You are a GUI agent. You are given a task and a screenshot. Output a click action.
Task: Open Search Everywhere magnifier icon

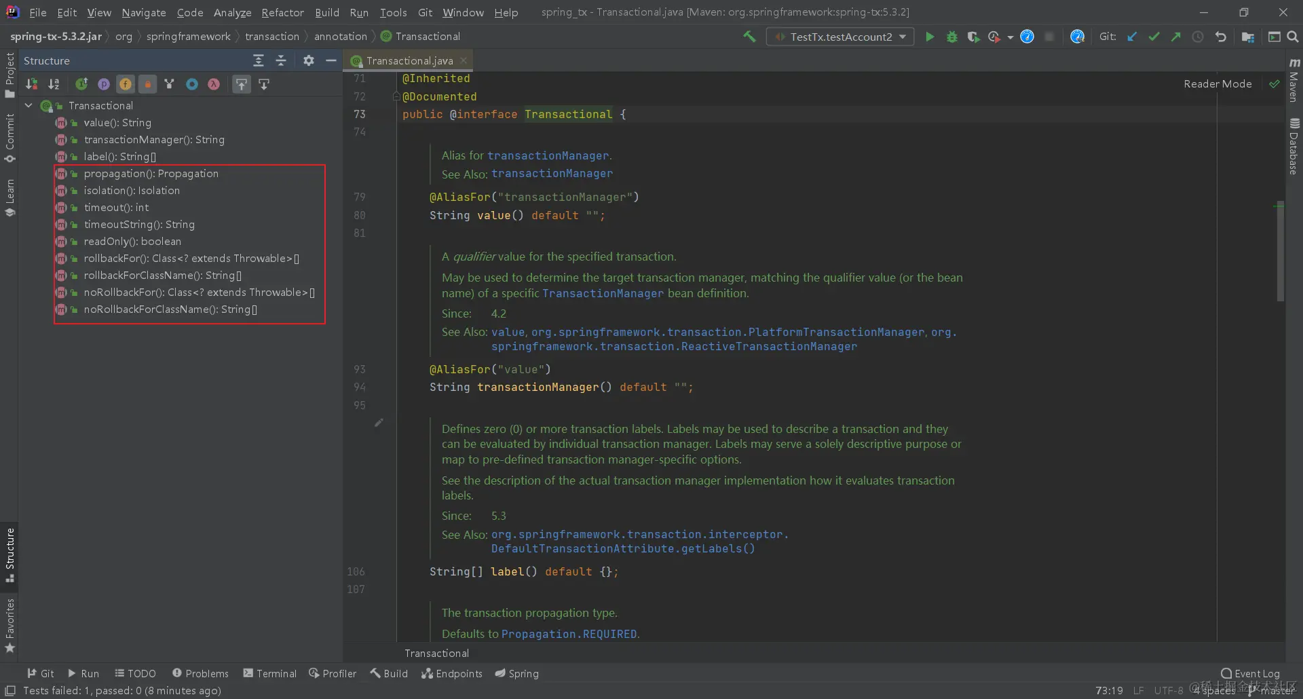point(1293,37)
